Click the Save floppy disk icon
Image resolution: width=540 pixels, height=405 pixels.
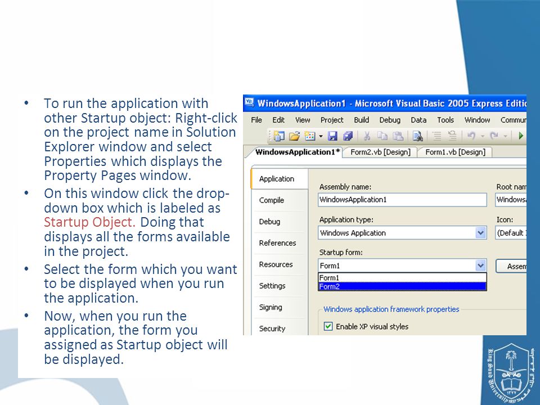pos(332,136)
